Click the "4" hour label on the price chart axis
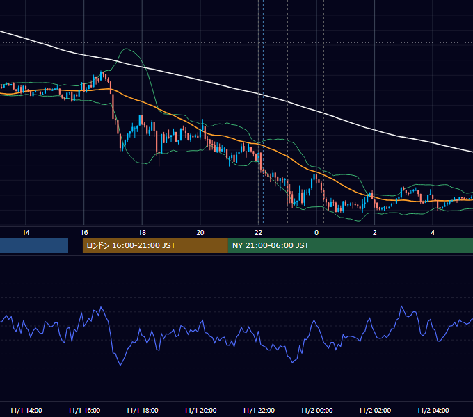Viewport: 473px width, 417px height. [x=433, y=233]
